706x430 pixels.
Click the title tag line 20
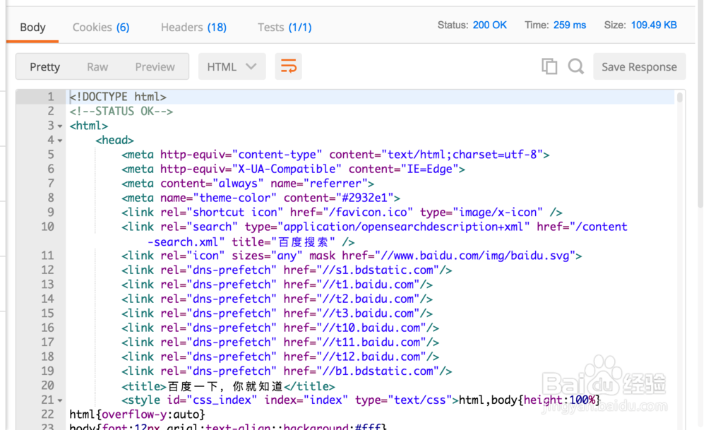(x=228, y=386)
